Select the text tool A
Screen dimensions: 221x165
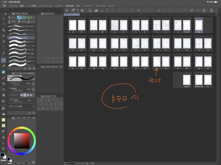click(3, 137)
